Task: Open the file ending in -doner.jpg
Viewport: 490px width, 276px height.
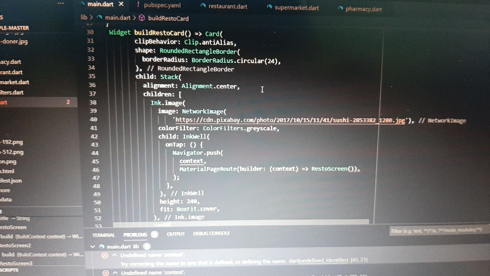Action: (x=14, y=41)
